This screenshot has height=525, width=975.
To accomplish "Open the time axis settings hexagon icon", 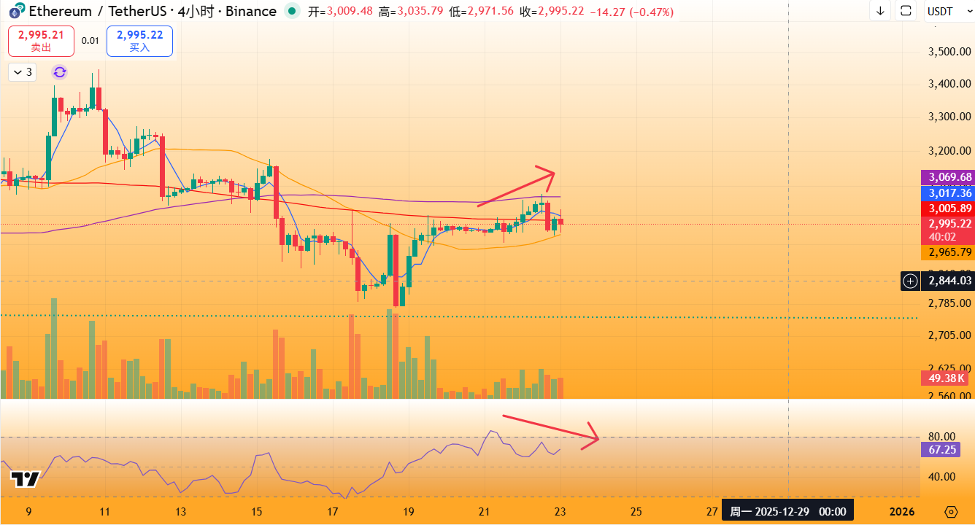I will [x=950, y=511].
